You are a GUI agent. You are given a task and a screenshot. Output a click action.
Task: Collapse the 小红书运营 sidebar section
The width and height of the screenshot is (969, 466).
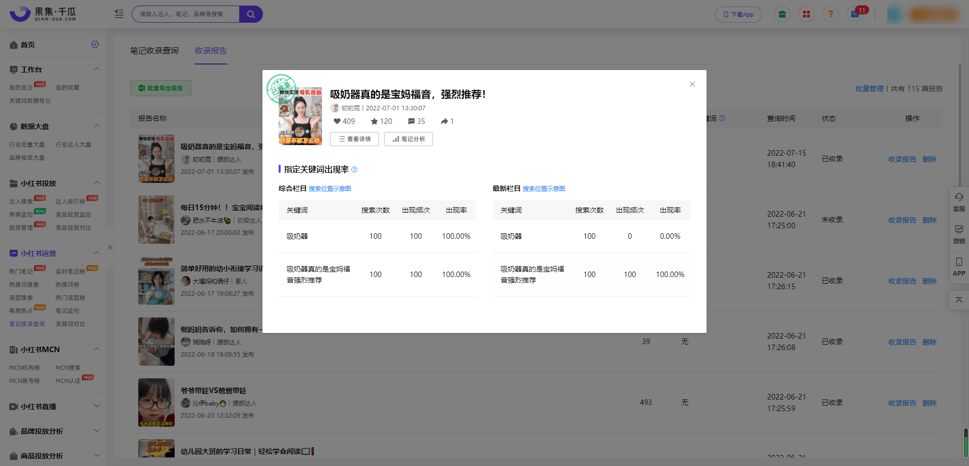click(x=97, y=253)
